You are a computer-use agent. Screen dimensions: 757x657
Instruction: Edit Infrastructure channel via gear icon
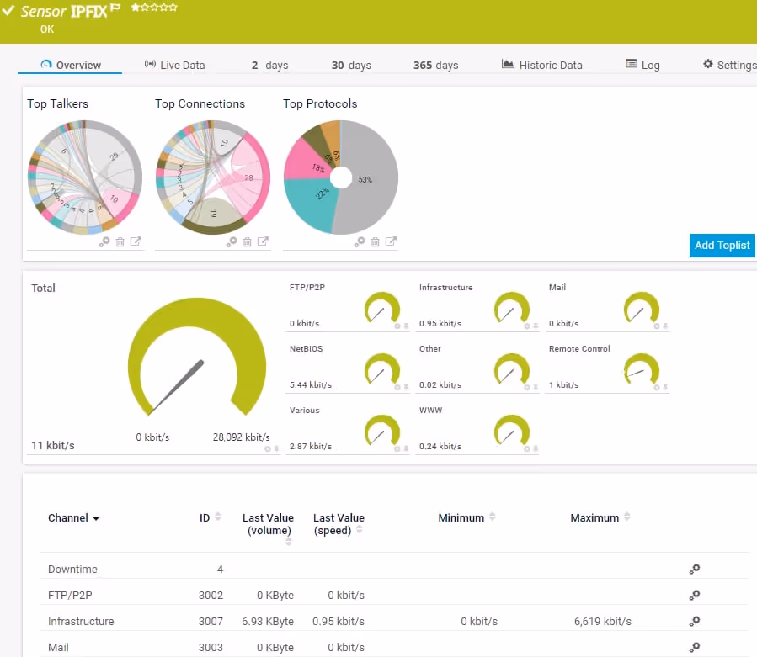[694, 621]
